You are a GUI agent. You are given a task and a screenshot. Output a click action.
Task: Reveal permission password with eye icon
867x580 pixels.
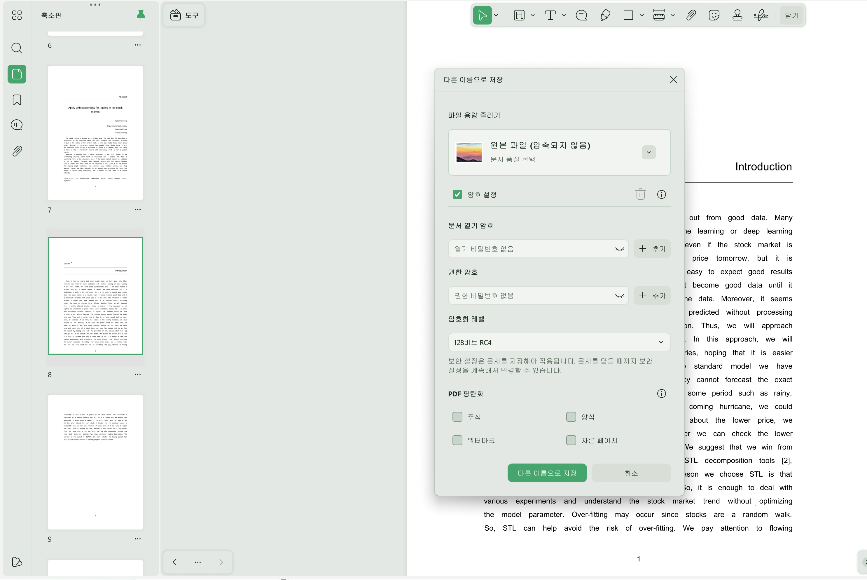click(x=619, y=296)
